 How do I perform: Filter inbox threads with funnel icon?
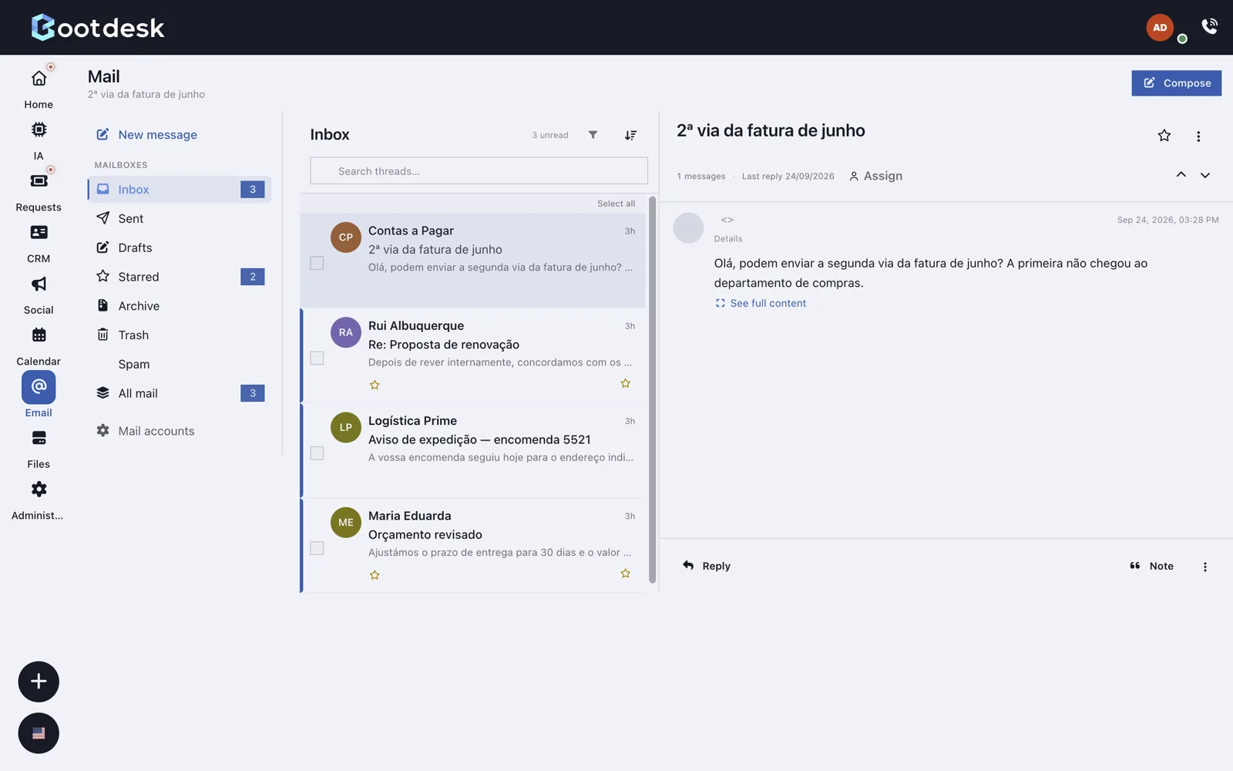coord(593,135)
